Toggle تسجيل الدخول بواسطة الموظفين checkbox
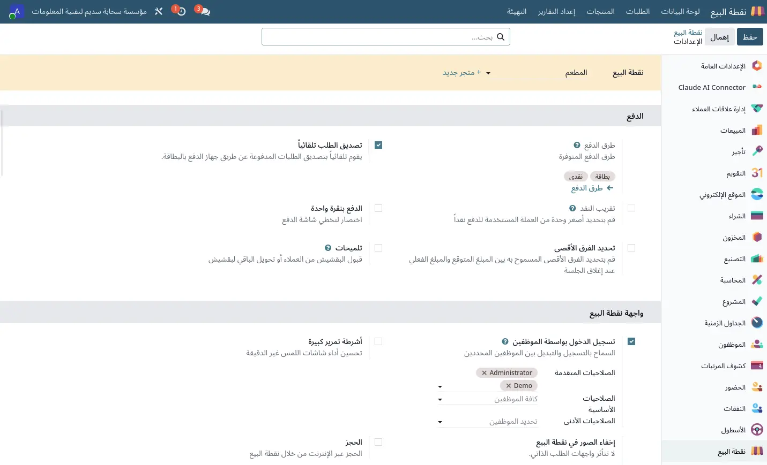Viewport: 767px width, 465px height. (x=631, y=341)
